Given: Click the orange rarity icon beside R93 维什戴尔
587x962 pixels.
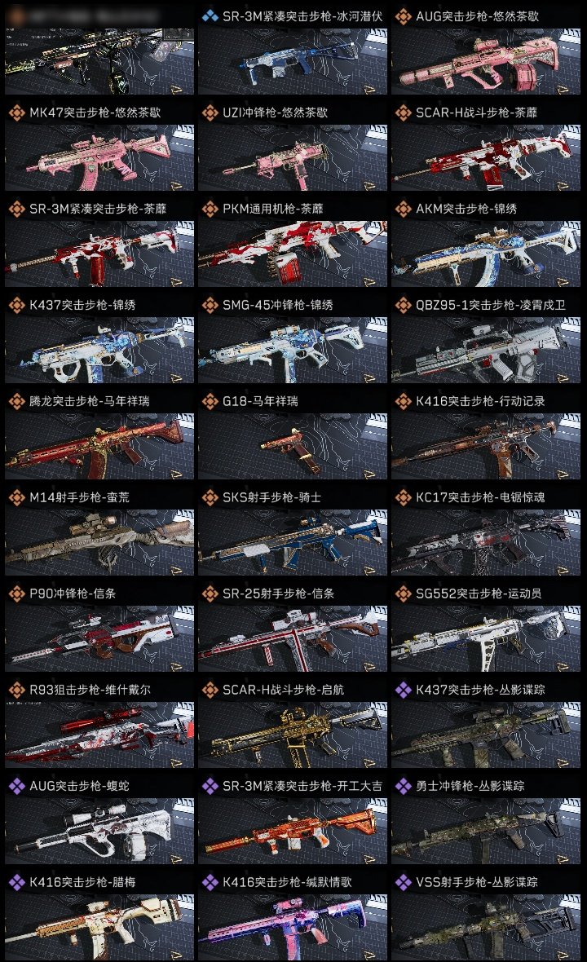Looking at the screenshot, I should pyautogui.click(x=16, y=691).
